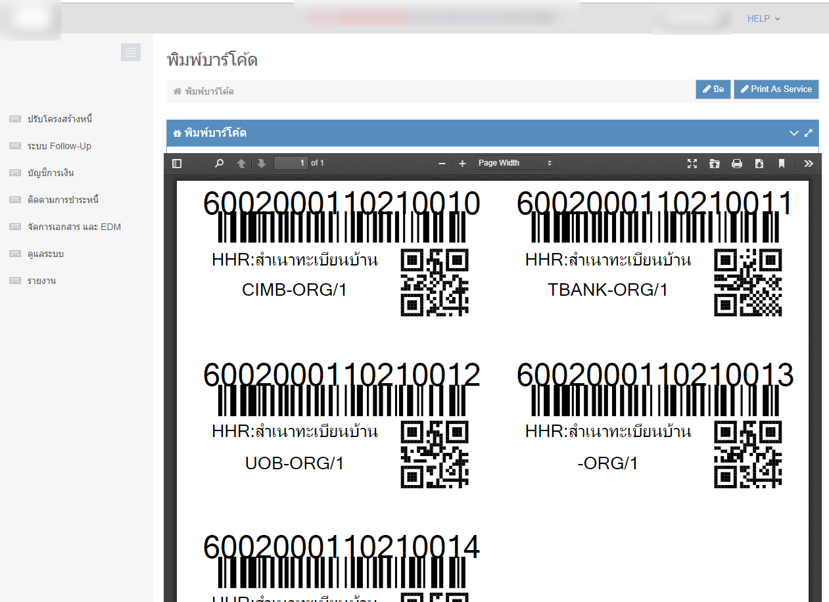Switch PDF to presentation mode
Screen dimensions: 829x602
point(692,164)
